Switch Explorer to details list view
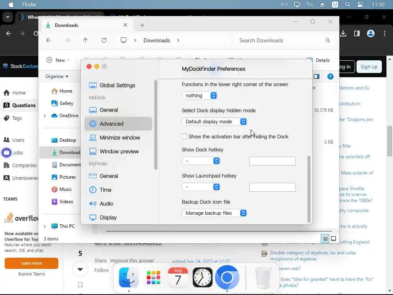393x295 pixels. click(x=325, y=239)
